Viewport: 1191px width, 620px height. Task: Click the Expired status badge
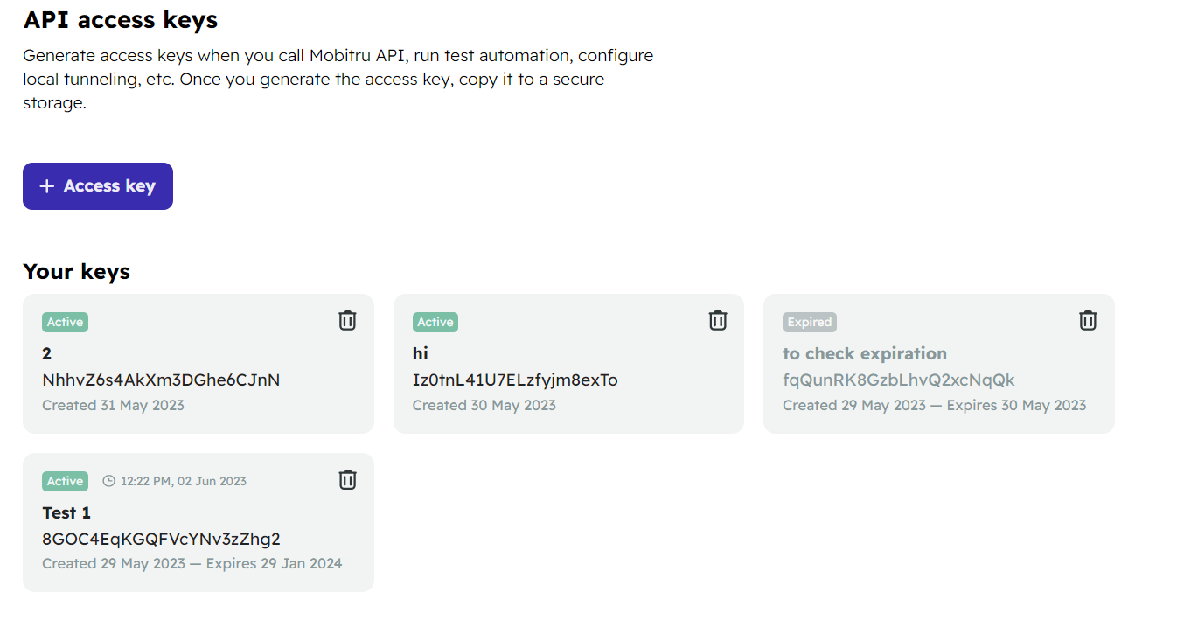(810, 322)
